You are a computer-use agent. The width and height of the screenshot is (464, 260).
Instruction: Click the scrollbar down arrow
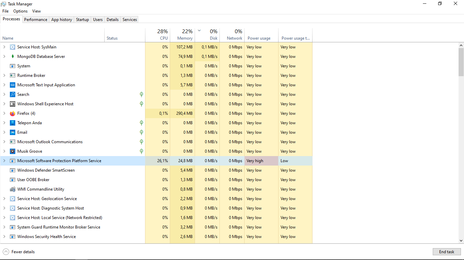click(x=461, y=241)
